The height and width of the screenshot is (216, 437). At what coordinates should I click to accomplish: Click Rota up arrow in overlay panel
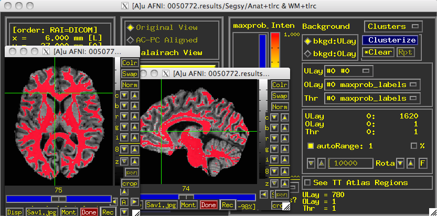(x=410, y=163)
